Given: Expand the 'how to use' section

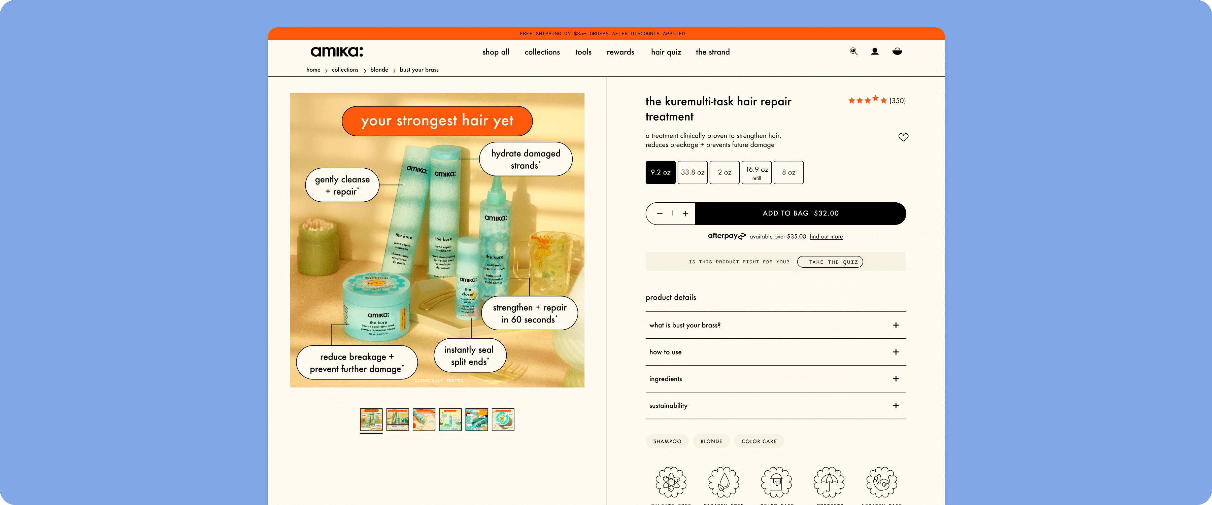Looking at the screenshot, I should coord(775,352).
